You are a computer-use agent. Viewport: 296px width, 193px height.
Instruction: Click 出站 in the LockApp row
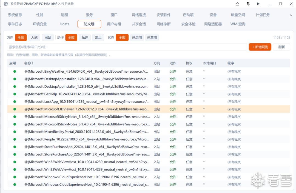pos(157,102)
